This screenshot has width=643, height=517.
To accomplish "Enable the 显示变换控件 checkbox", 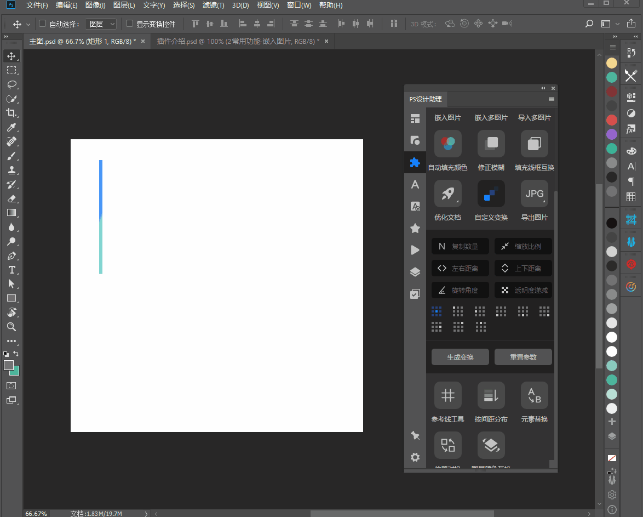I will (130, 24).
